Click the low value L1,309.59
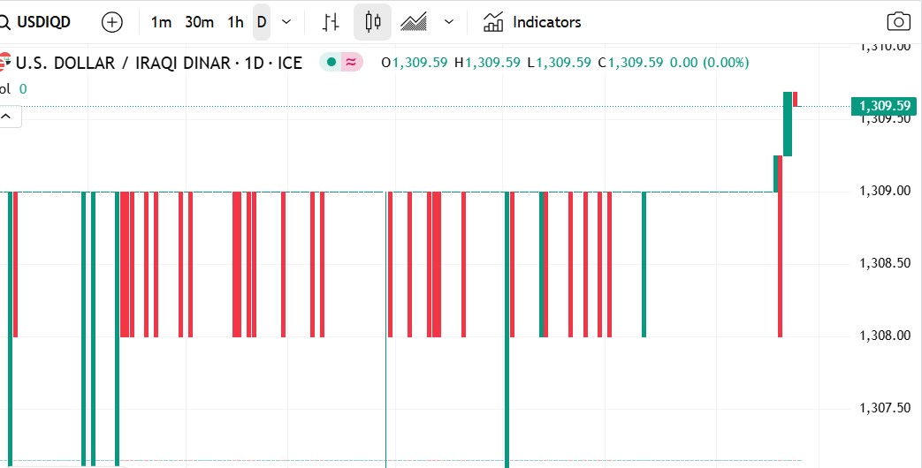The image size is (922, 468). [x=560, y=62]
